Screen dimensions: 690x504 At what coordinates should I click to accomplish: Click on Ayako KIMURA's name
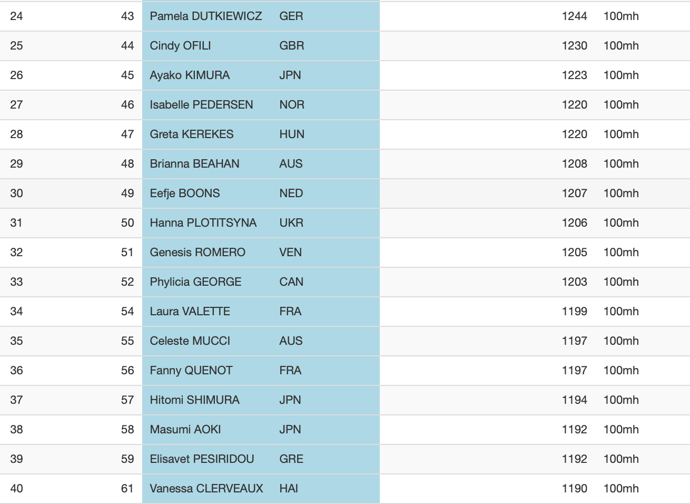click(x=190, y=75)
